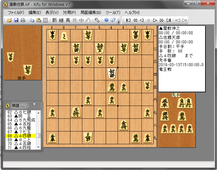217x170 pixels.
Task: Select the sente king on 7七
Action: [76, 112]
